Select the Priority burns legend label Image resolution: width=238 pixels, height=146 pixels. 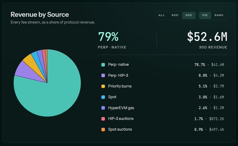[120, 86]
